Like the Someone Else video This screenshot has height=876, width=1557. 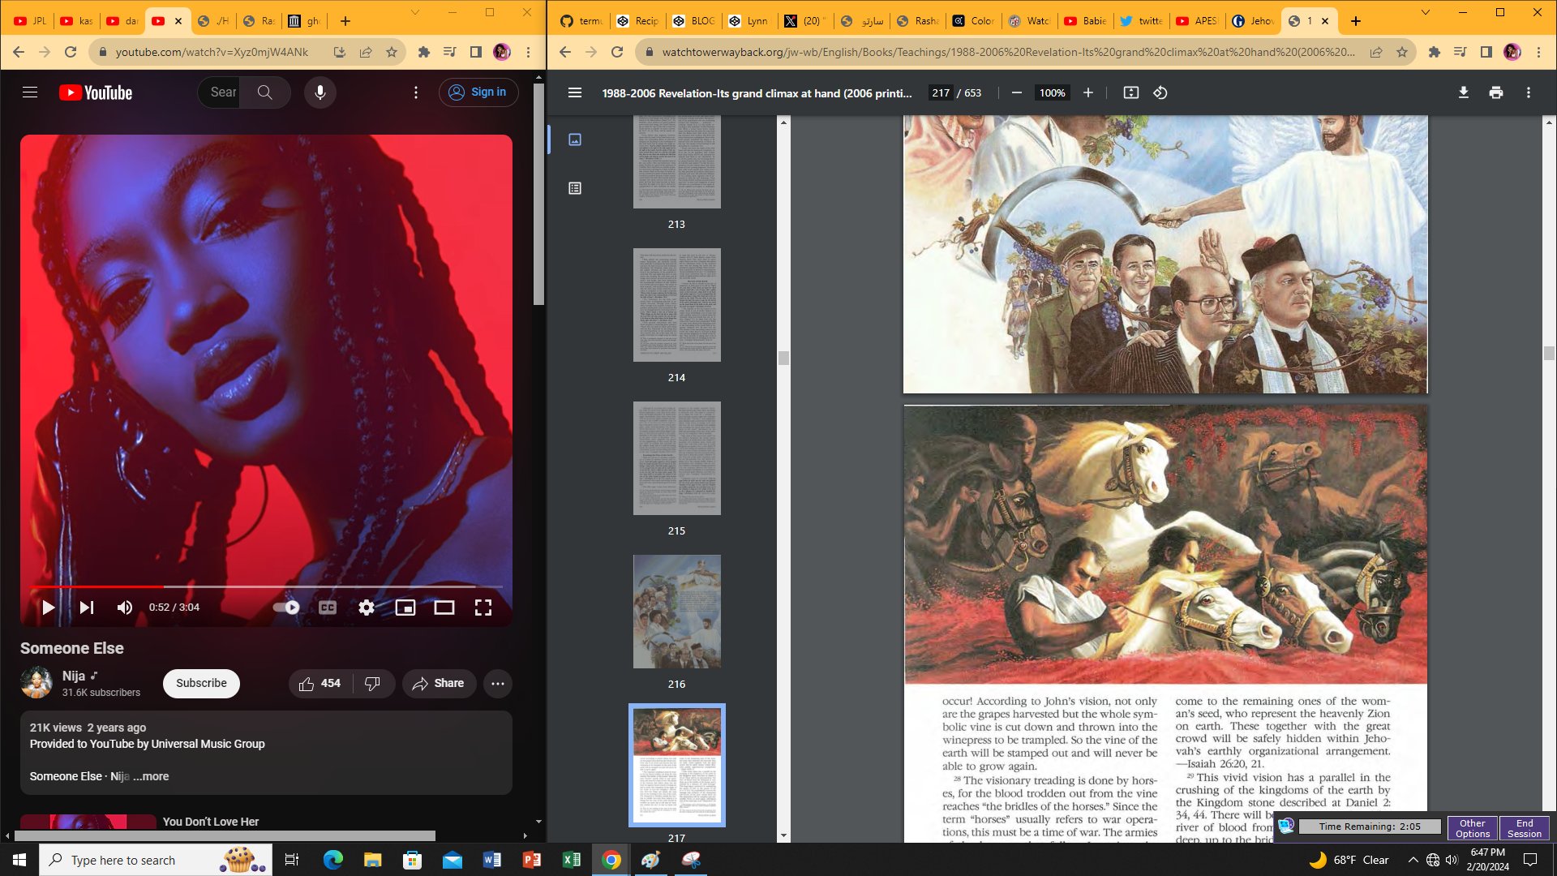point(320,684)
